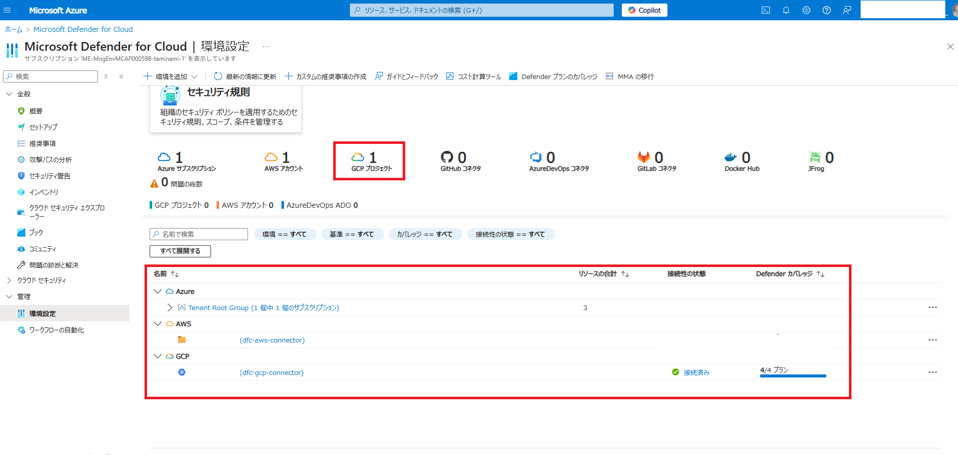Click the AWS アカウント count tile
958x455 pixels.
pos(283,161)
